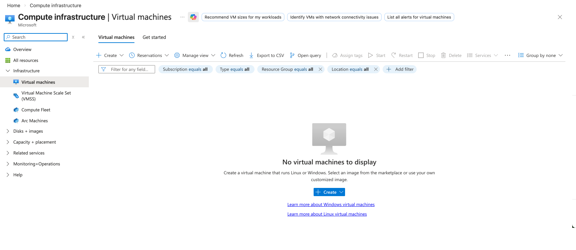
Task: Expand the Related services section
Action: tap(8, 153)
